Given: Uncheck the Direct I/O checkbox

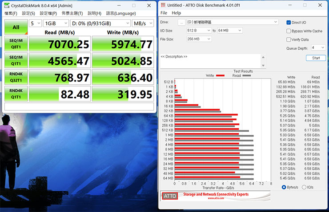Looking at the screenshot, I should click(289, 22).
